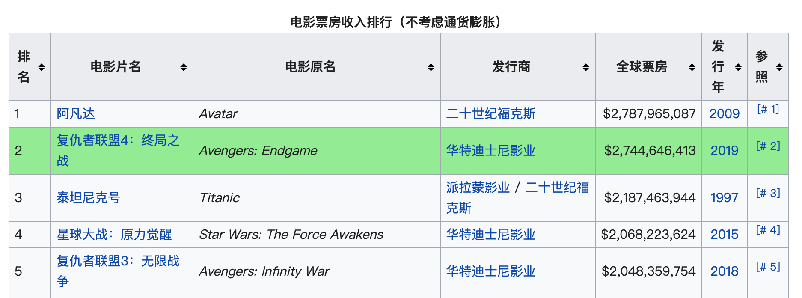Click the 1997 release year link
This screenshot has width=802, height=298.
click(x=724, y=198)
